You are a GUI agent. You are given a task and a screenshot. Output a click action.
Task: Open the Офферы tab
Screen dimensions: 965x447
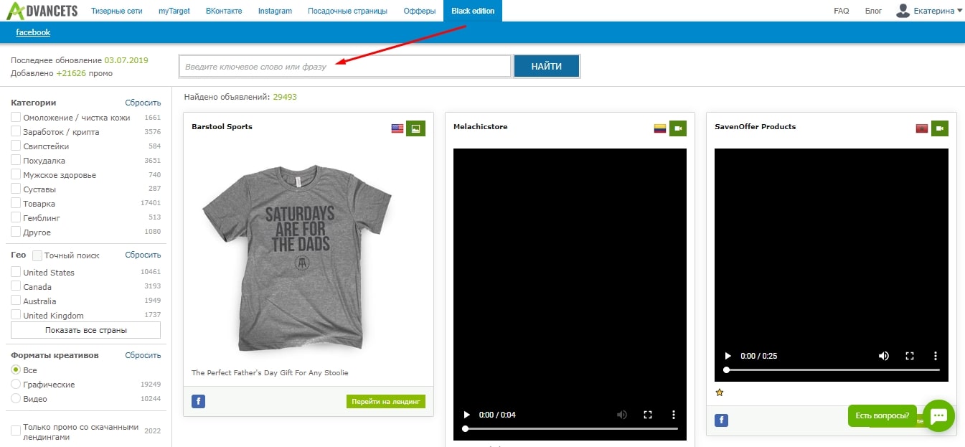pos(419,11)
